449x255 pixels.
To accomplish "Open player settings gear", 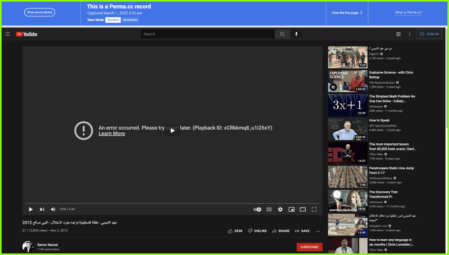I will [280, 209].
